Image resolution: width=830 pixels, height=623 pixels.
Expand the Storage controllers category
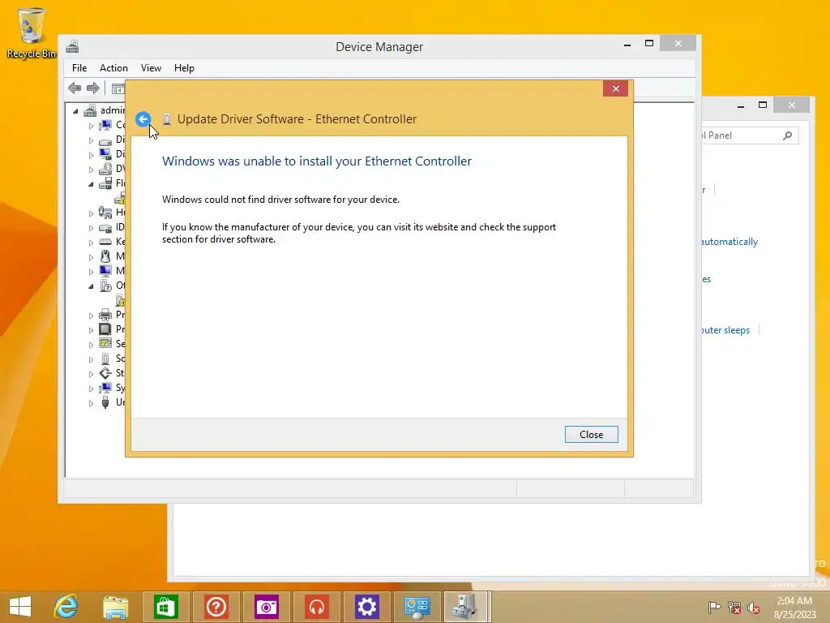tap(91, 374)
